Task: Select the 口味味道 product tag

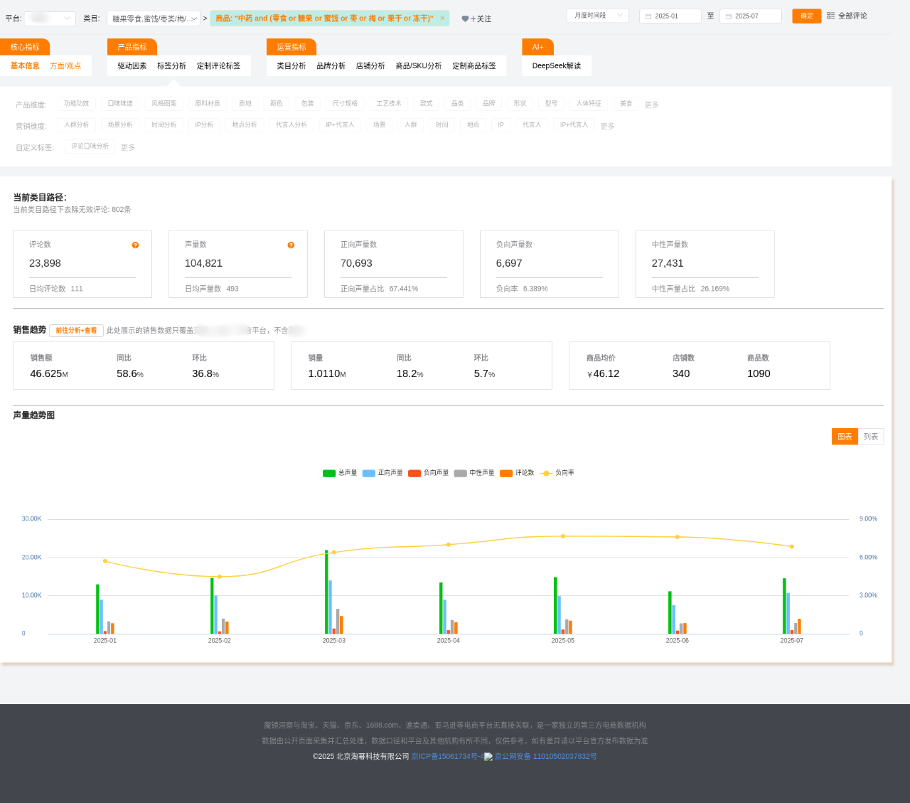Action: click(120, 104)
